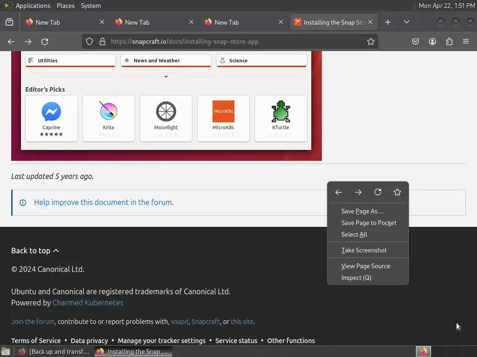Open the Other functions link
This screenshot has width=477, height=357.
(x=291, y=341)
